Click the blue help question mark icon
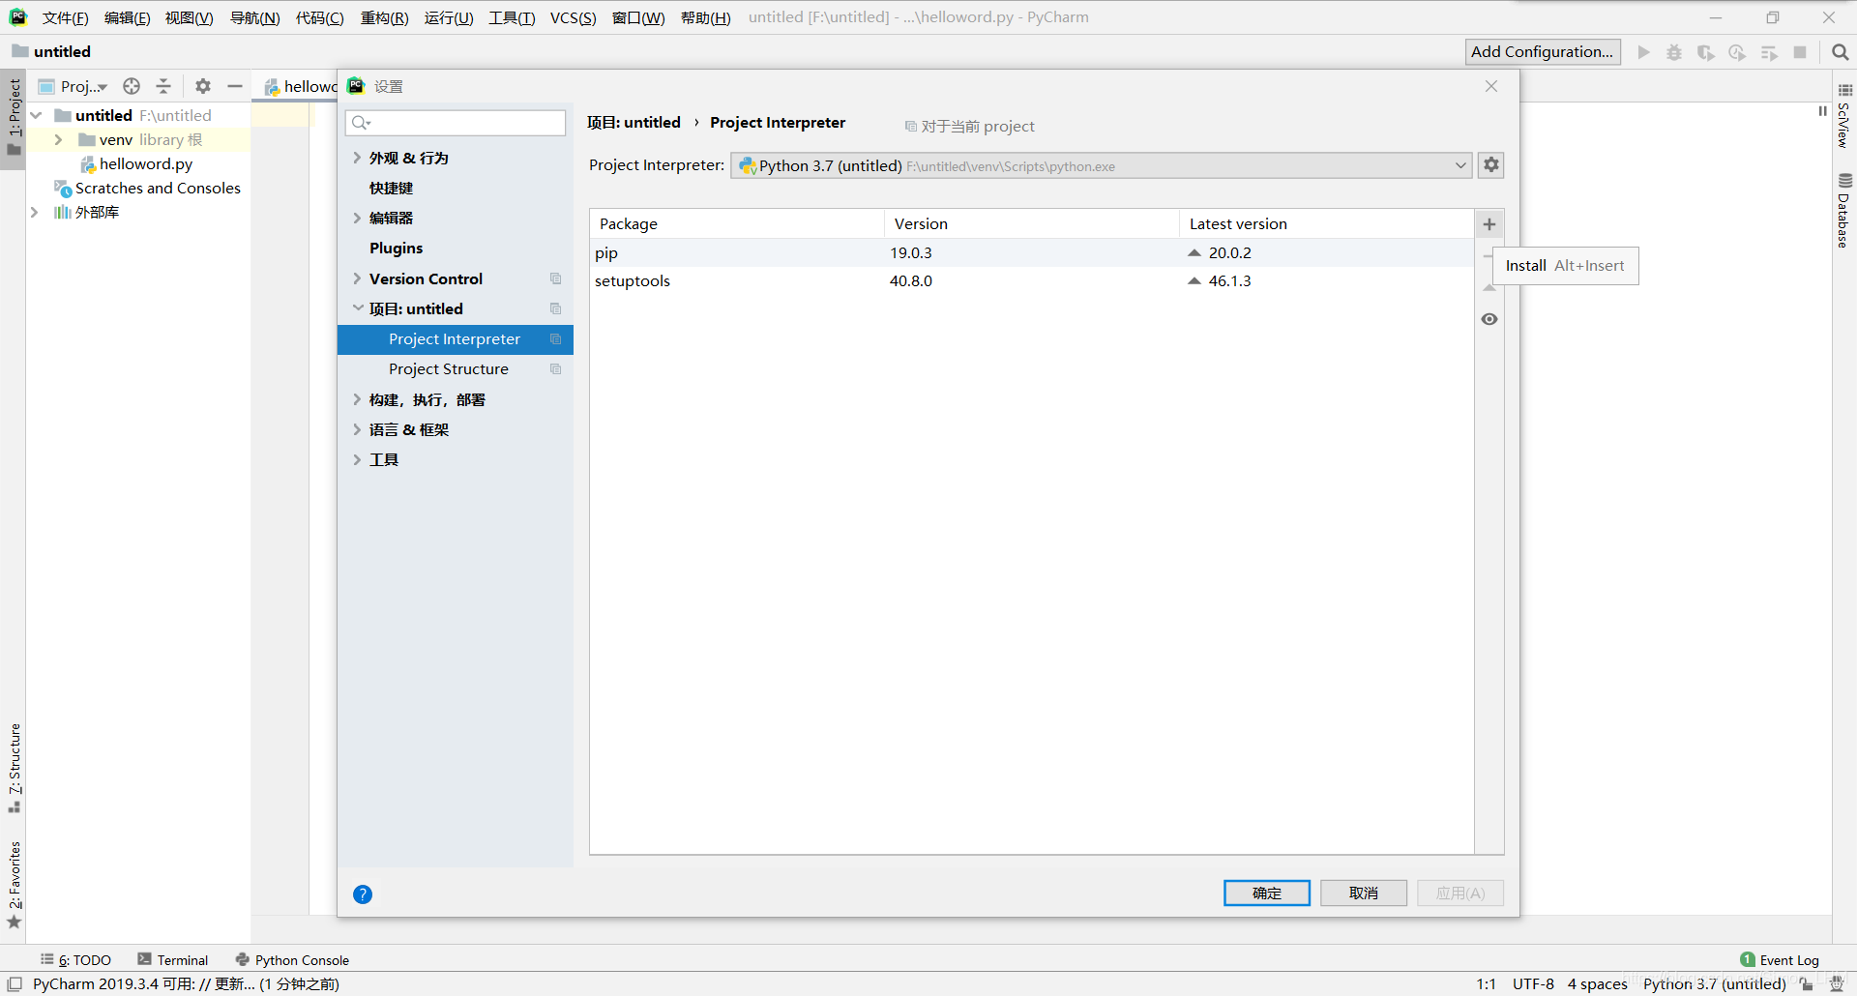The width and height of the screenshot is (1857, 996). coord(363,894)
